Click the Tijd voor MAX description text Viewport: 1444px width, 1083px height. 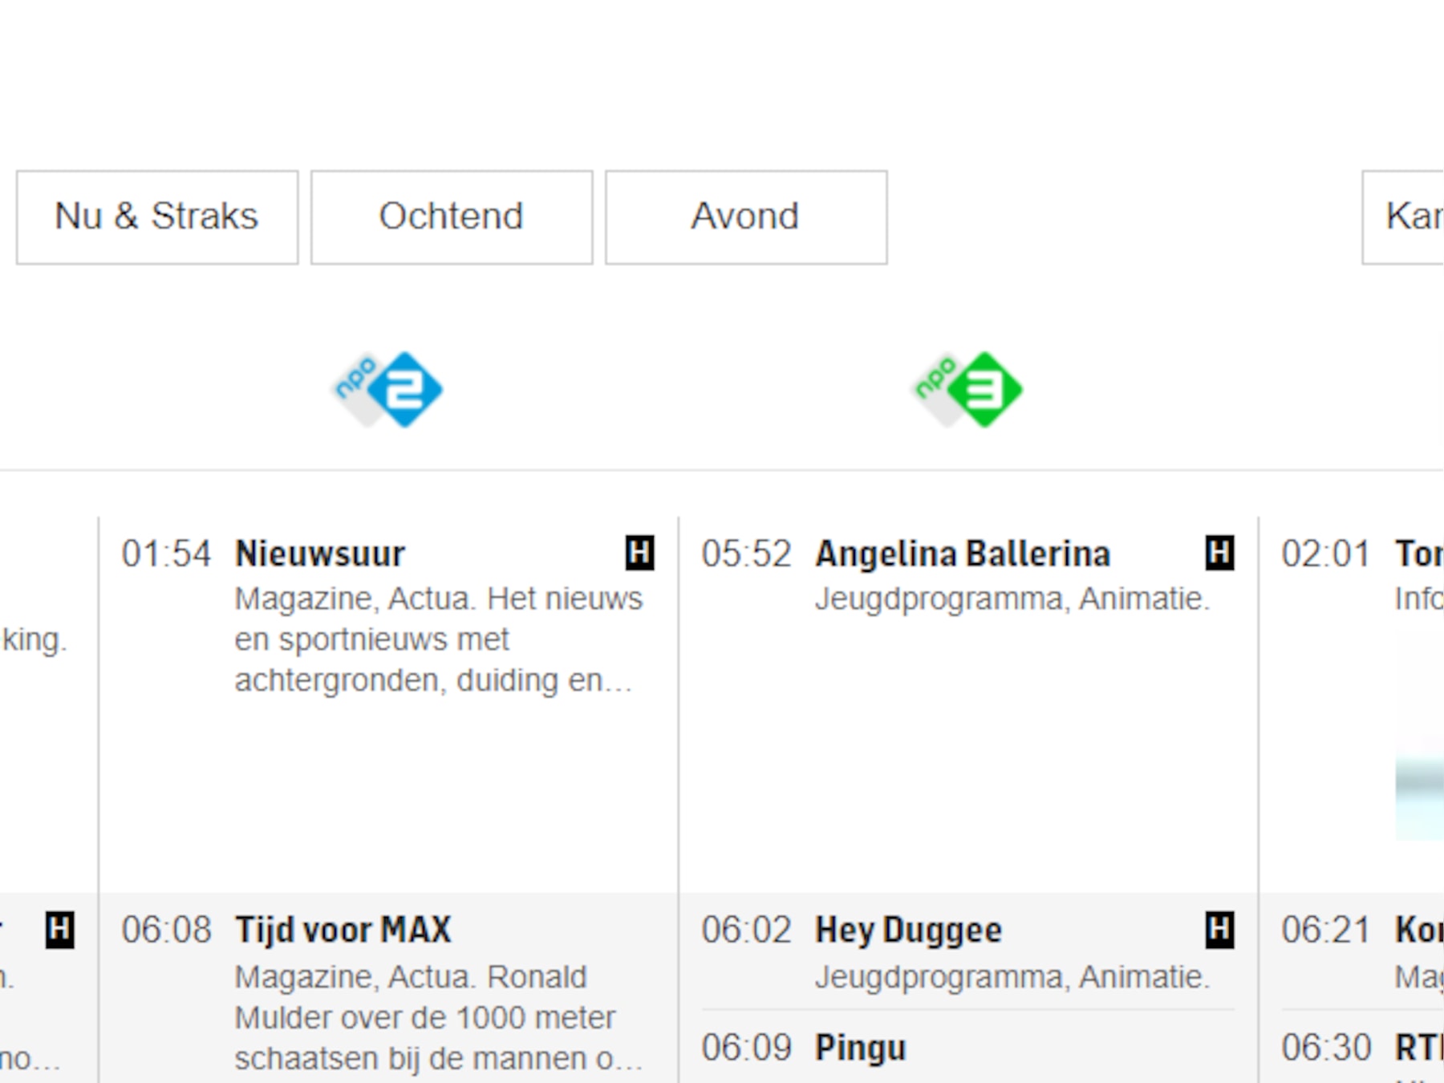pyautogui.click(x=438, y=1017)
